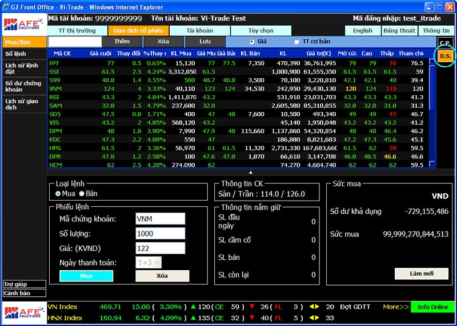457x326 pixels.
Task: Open Sổ lệnh in the sidebar
Action: point(24,54)
